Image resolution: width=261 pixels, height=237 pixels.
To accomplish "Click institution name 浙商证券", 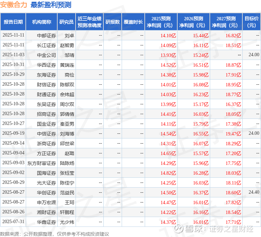I will tap(46, 143).
